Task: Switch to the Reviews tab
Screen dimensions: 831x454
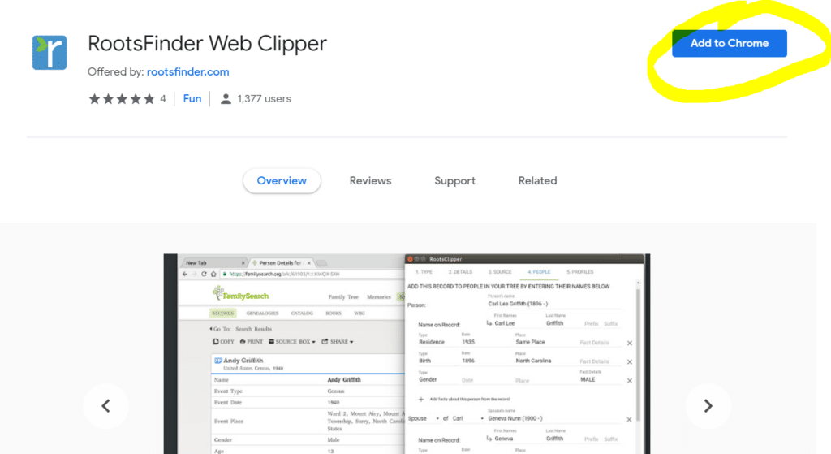Action: coord(370,181)
